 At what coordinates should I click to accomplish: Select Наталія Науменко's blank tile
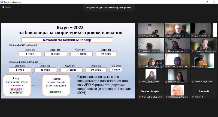tap(204, 76)
